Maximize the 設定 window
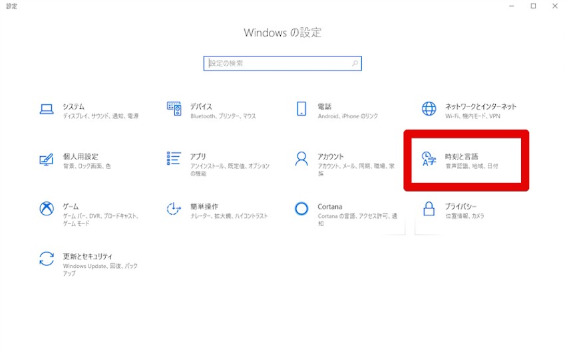The image size is (565, 353). click(x=533, y=6)
